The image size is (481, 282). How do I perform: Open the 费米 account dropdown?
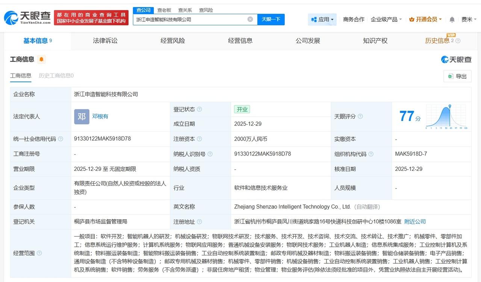[468, 19]
